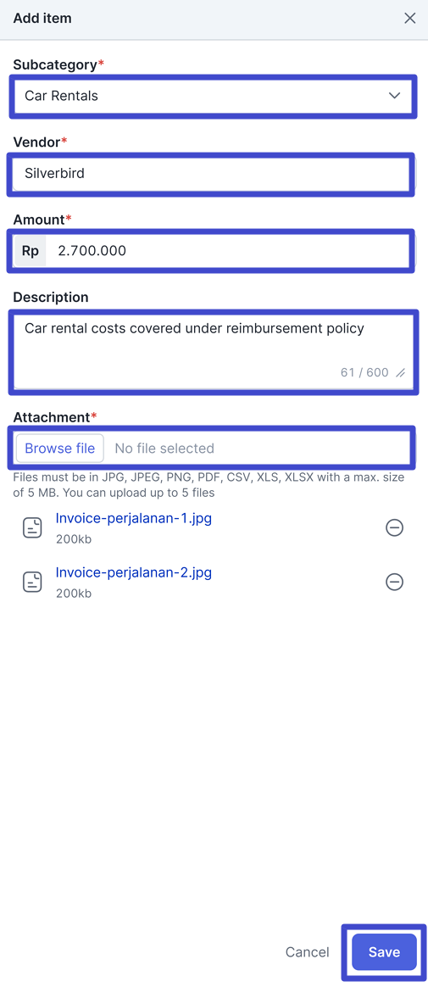Image resolution: width=428 pixels, height=987 pixels.
Task: Click inside the Description text area
Action: click(x=213, y=351)
